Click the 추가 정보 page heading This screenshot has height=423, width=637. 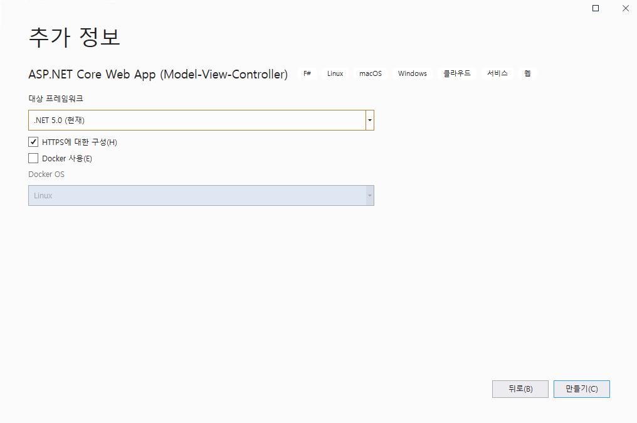[x=75, y=37]
